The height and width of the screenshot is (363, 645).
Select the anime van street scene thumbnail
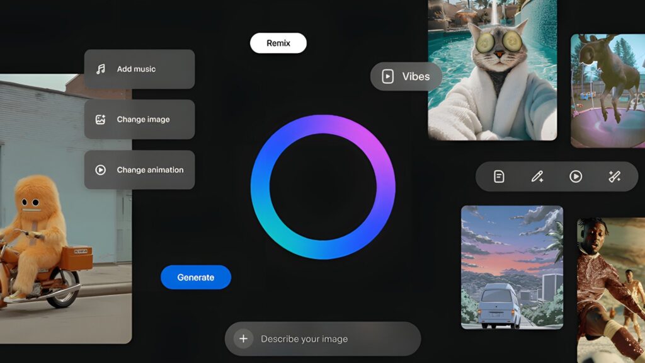point(511,267)
